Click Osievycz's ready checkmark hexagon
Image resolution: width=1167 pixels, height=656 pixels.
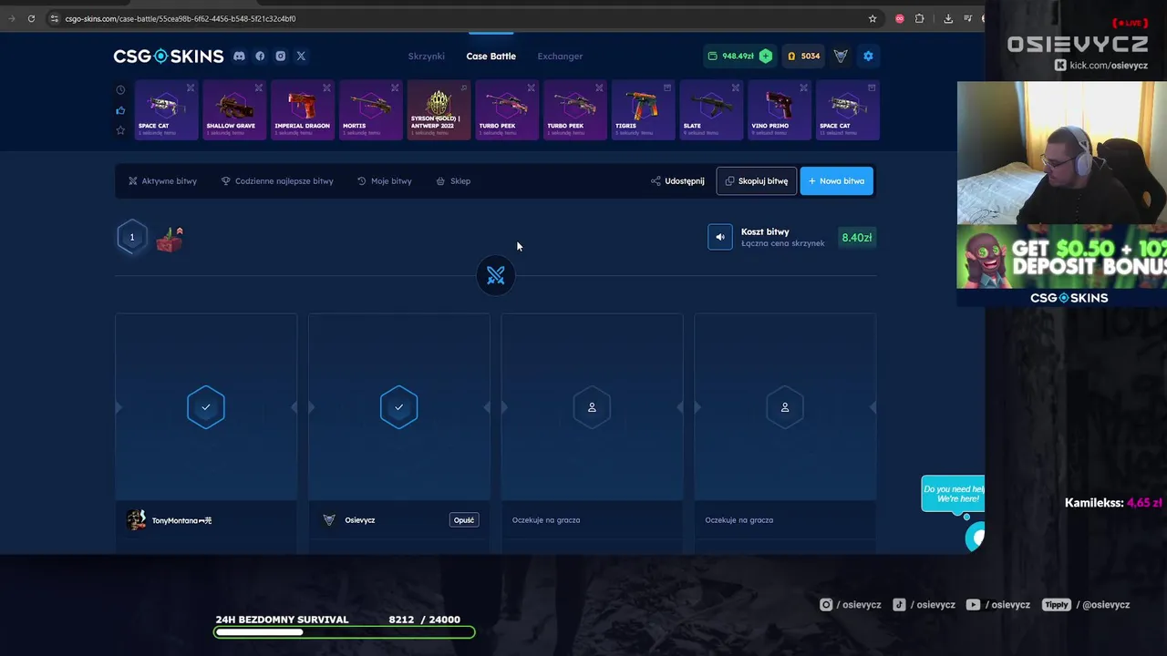[x=398, y=407]
